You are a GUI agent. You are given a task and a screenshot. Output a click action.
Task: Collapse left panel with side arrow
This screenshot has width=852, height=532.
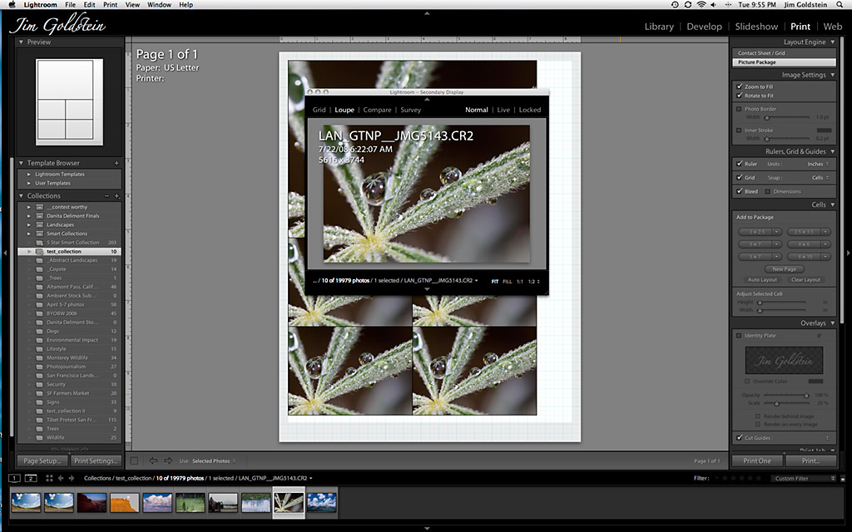click(5, 253)
